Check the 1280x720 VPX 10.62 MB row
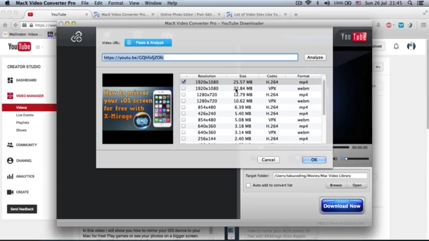The width and height of the screenshot is (429, 241). (x=183, y=101)
